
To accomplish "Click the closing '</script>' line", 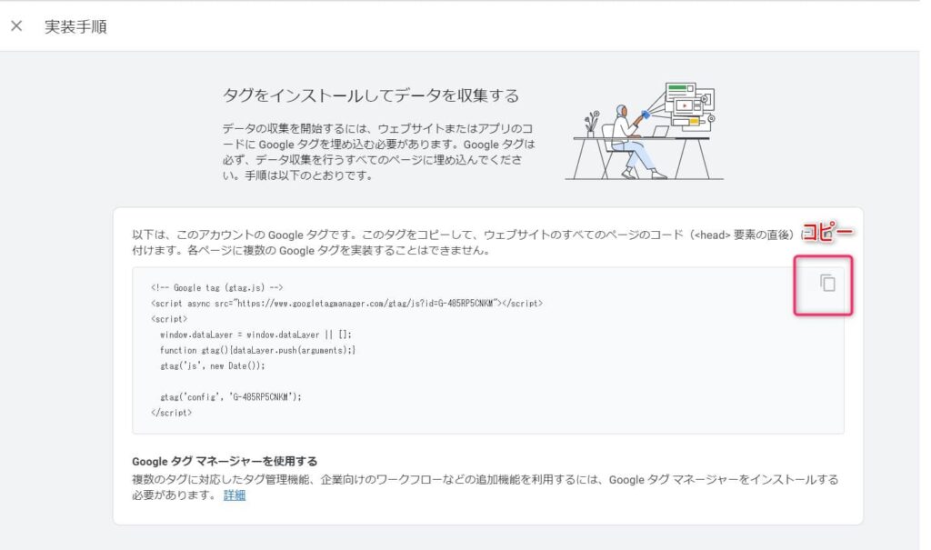I will click(172, 413).
